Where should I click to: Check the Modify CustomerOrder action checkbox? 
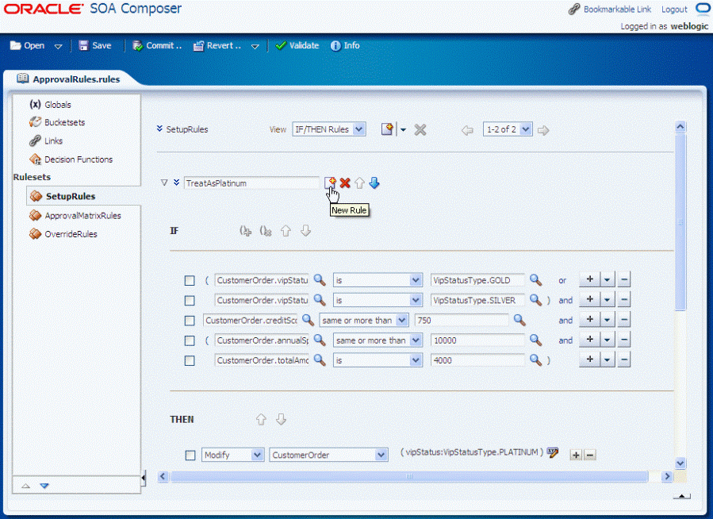coord(190,456)
